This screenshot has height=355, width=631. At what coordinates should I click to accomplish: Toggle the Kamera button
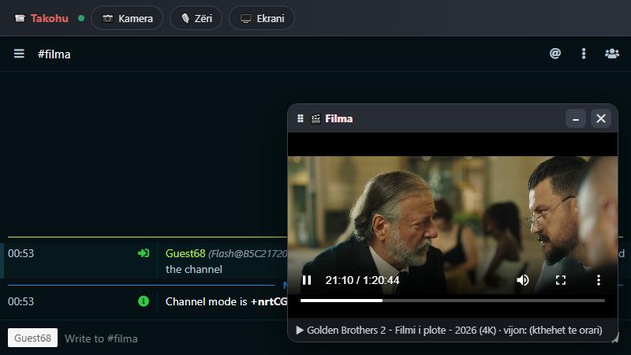tap(127, 18)
